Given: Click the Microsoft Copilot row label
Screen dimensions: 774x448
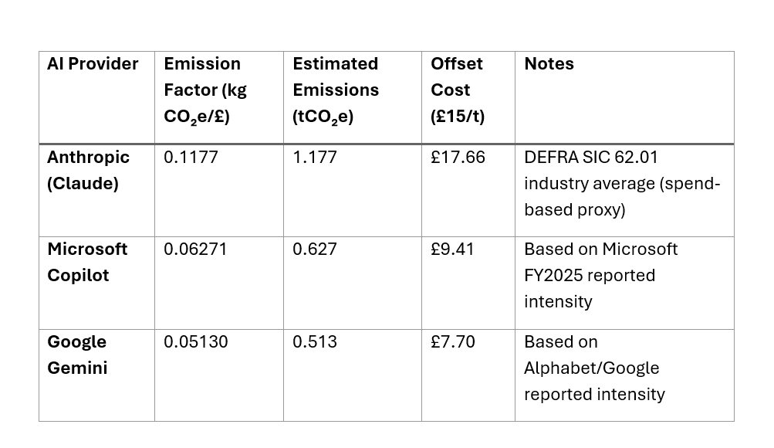Looking at the screenshot, I should click(87, 263).
